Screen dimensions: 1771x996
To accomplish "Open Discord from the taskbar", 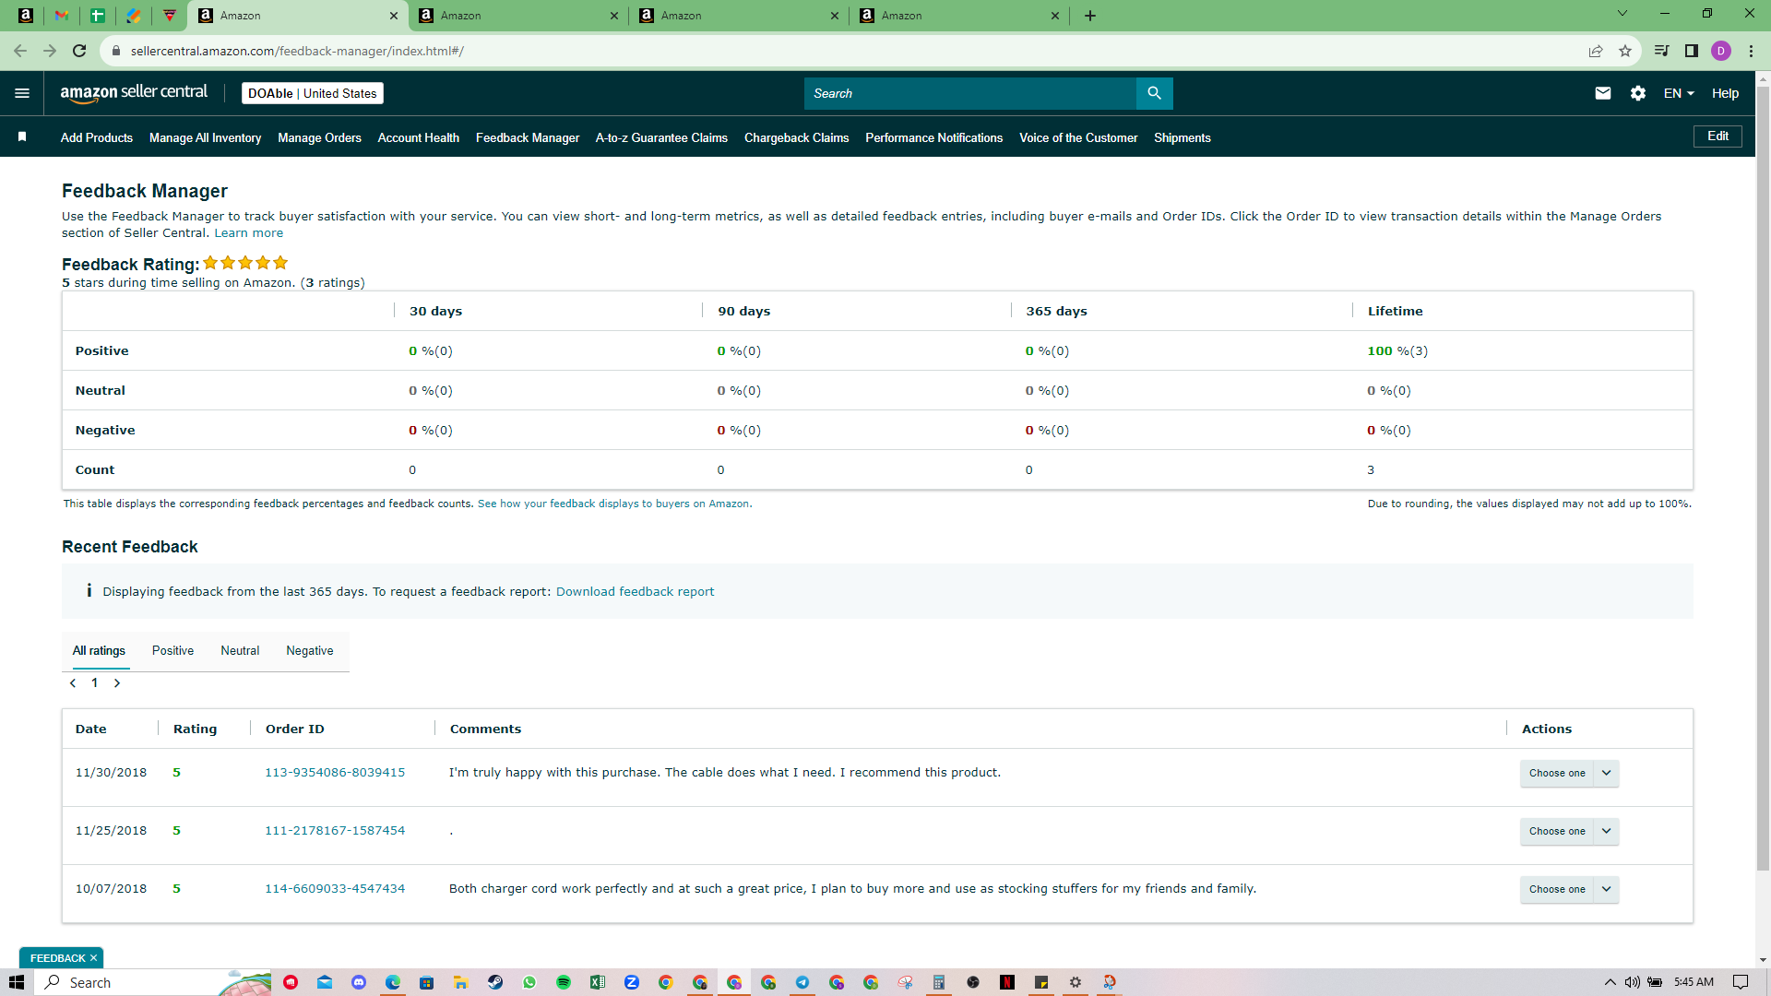I will pyautogui.click(x=359, y=982).
